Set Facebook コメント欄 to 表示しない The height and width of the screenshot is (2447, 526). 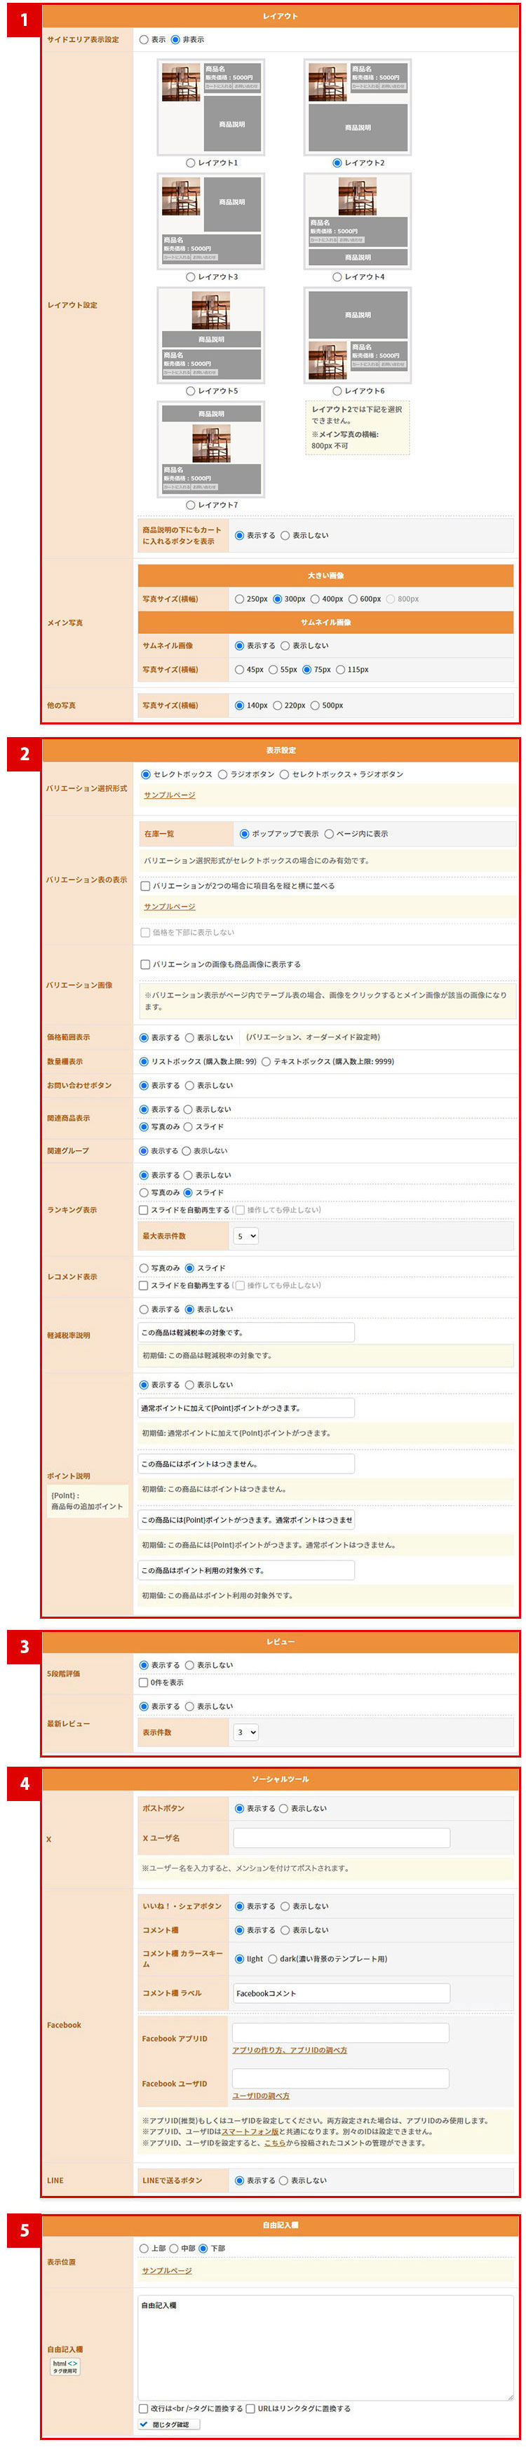tap(285, 1930)
